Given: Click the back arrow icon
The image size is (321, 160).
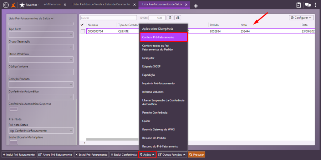Looking at the screenshot, I should coord(6,5).
